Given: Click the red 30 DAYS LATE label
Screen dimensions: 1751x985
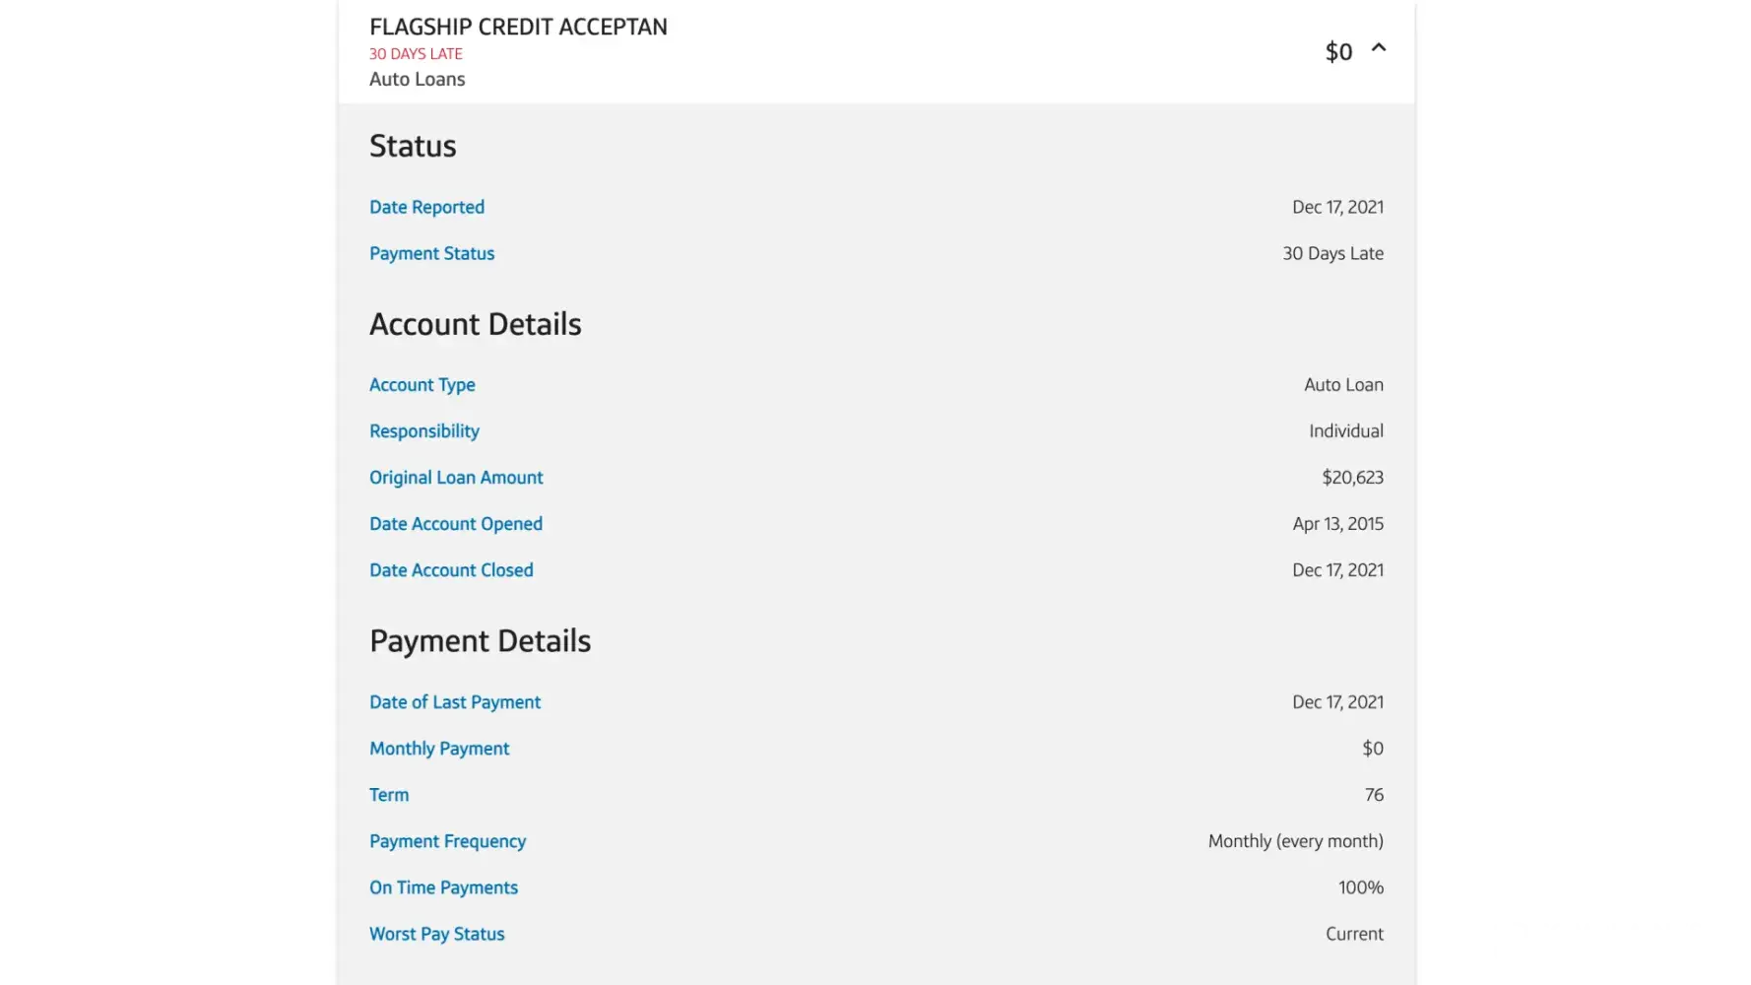Looking at the screenshot, I should click(416, 54).
